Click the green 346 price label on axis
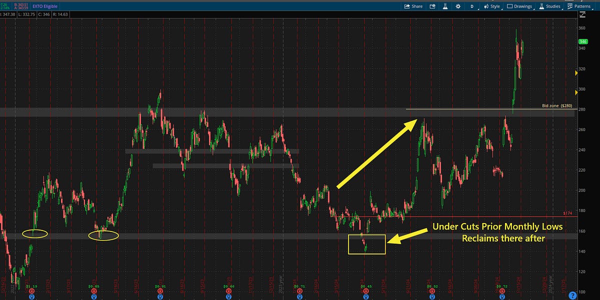The width and height of the screenshot is (600, 300). [583, 41]
